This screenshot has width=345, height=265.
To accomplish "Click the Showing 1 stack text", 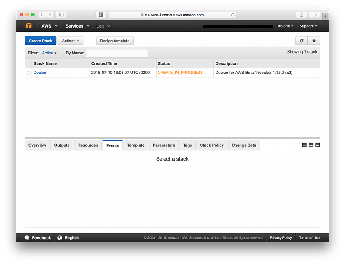I will (302, 52).
